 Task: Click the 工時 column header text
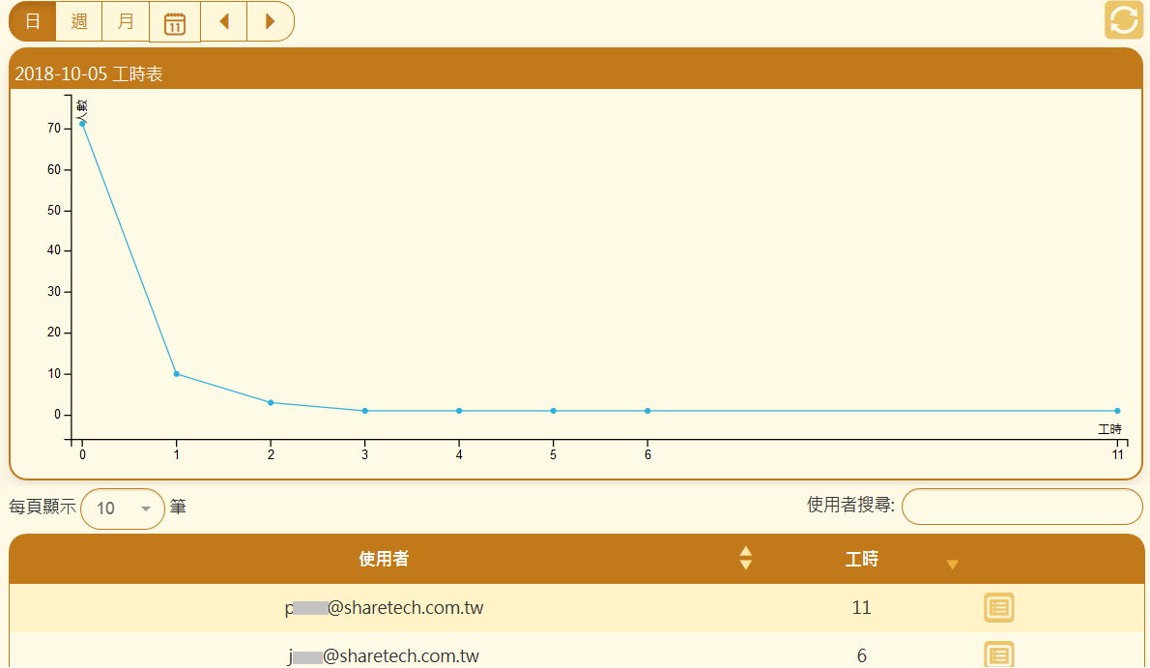click(x=861, y=559)
